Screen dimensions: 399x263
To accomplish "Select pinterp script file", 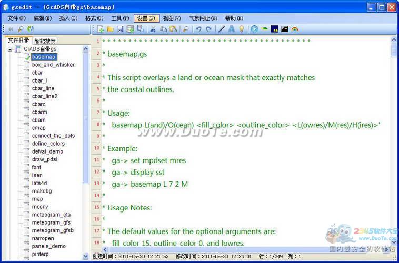I will coord(40,254).
